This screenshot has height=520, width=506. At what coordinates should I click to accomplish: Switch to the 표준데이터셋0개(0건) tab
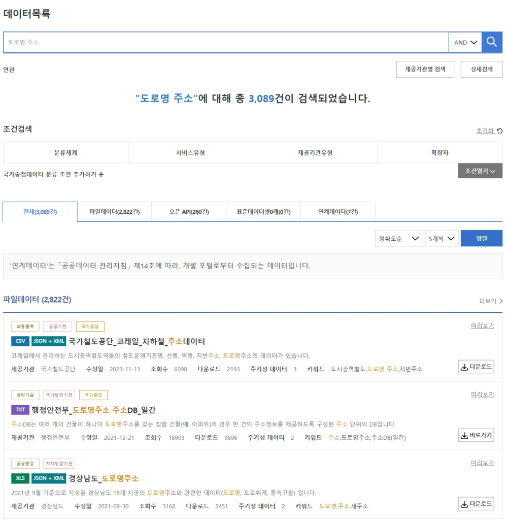click(263, 212)
